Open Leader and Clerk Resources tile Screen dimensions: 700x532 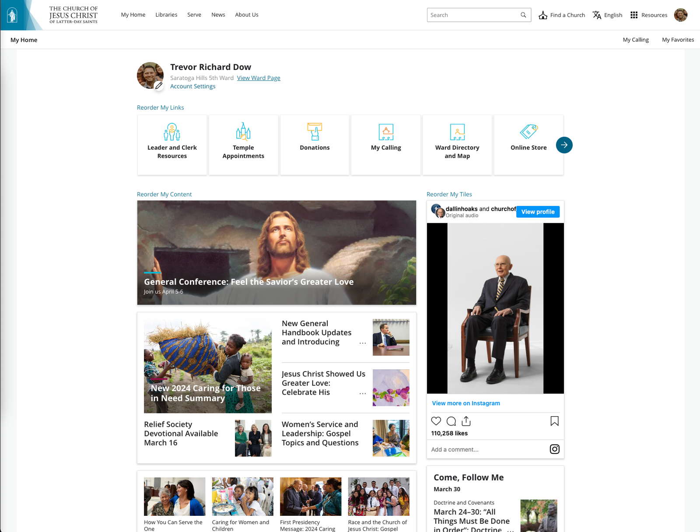[172, 145]
